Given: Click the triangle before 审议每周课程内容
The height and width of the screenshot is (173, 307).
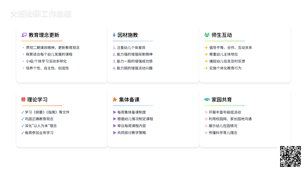Looking at the screenshot, I should click(x=115, y=126).
